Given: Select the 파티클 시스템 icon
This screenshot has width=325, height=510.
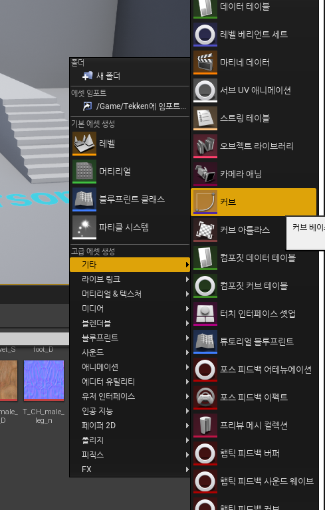Looking at the screenshot, I should [84, 227].
